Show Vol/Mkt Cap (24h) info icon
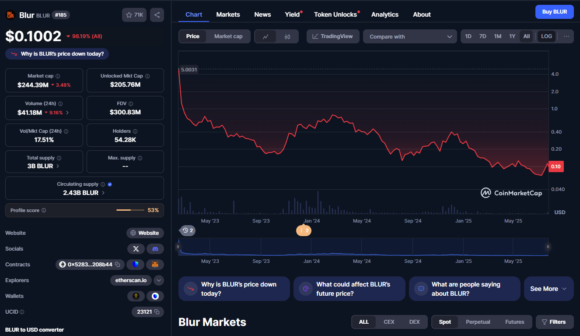Viewport: 580px width, 336px height. coord(66,131)
